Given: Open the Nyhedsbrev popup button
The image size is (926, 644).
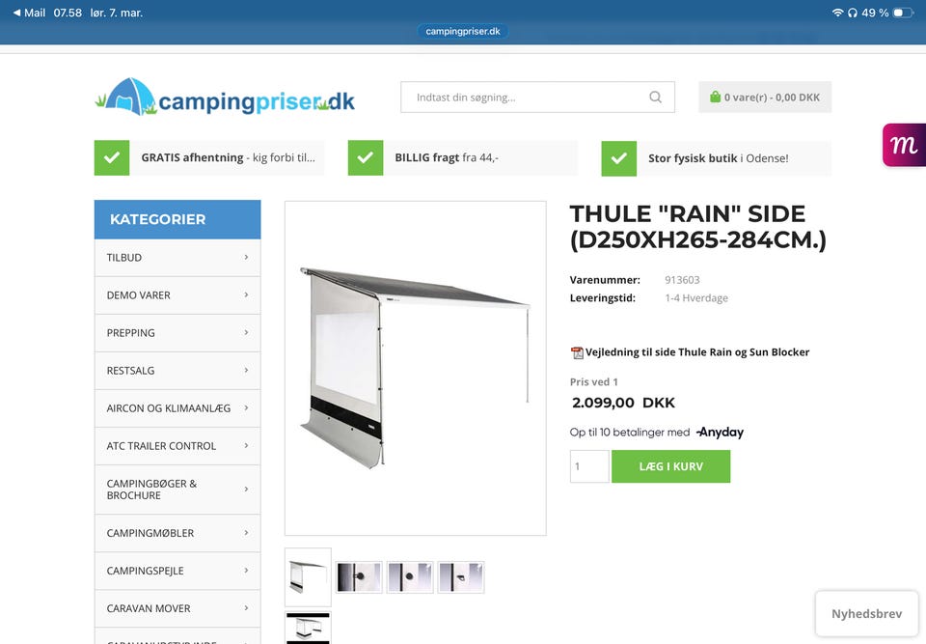Looking at the screenshot, I should [866, 614].
